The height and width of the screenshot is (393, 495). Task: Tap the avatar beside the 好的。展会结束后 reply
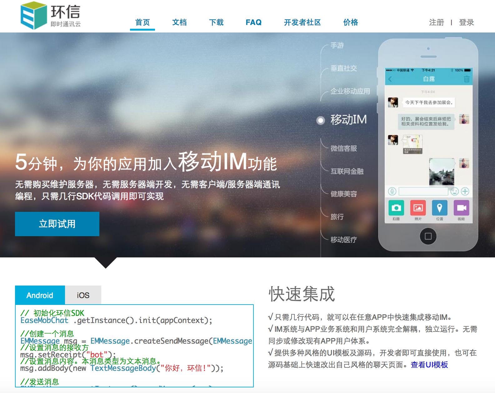464,119
